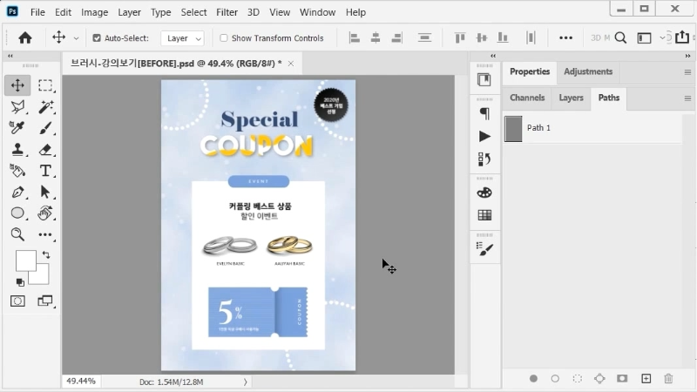Pick the Clone Stamp tool
697x392 pixels.
point(17,149)
